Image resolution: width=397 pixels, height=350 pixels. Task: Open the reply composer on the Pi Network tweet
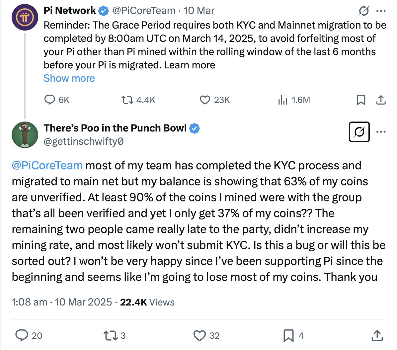50,99
